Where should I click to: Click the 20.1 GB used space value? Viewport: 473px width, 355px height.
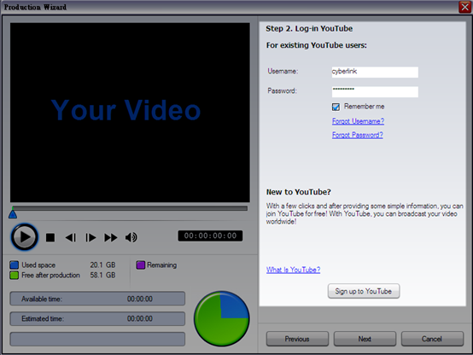coord(102,265)
